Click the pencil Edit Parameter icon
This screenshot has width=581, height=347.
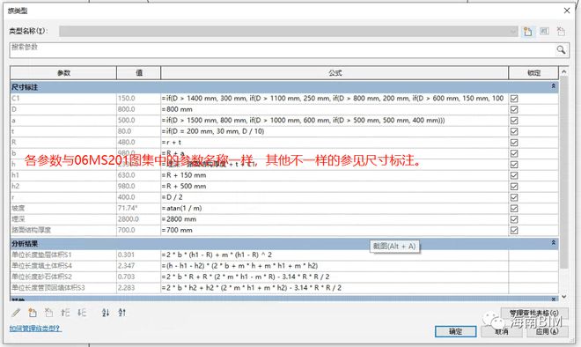click(x=16, y=313)
